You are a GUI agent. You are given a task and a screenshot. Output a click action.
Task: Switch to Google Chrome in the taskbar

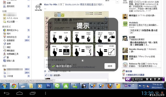(x=14, y=86)
